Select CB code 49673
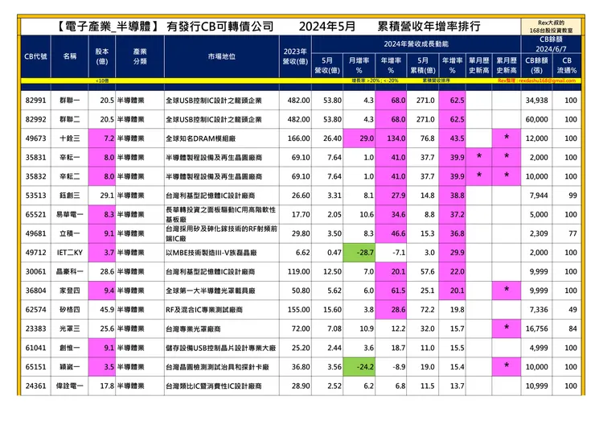The height and width of the screenshot is (421, 595). (x=35, y=138)
